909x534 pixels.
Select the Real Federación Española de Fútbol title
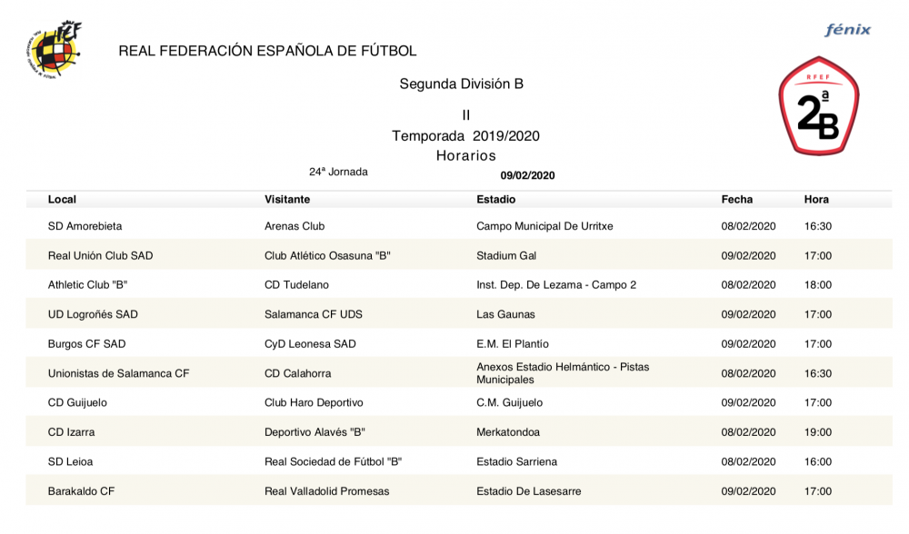point(267,51)
